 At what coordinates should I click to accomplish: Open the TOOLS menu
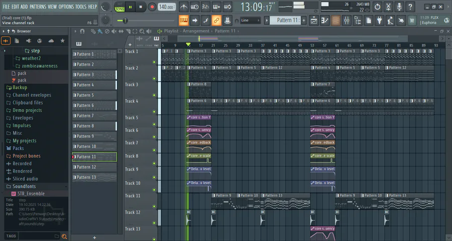click(x=81, y=7)
